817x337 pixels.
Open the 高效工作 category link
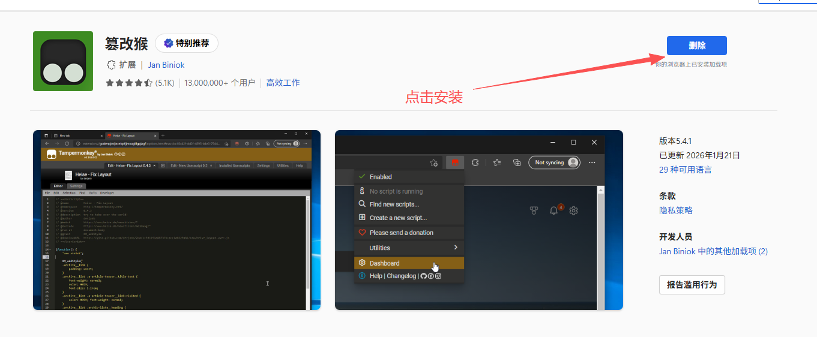(283, 83)
